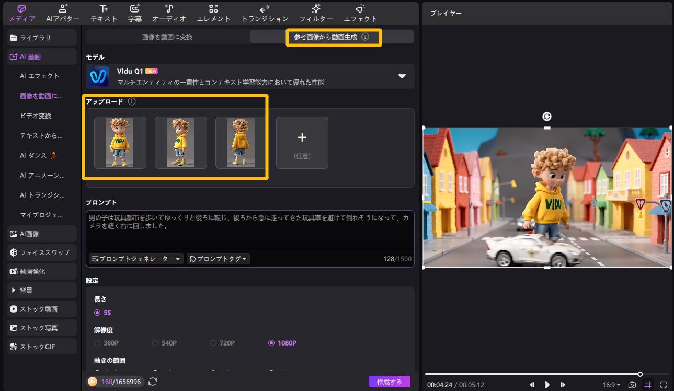Open the Vidu Q1 model dropdown
This screenshot has height=391, width=674.
[402, 76]
